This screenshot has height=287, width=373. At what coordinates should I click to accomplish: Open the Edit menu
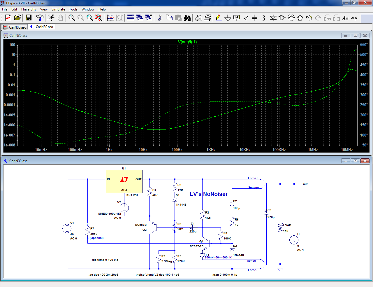coord(14,9)
